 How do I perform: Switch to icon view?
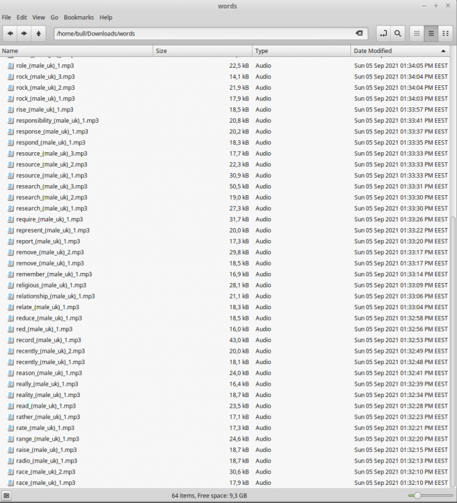click(417, 33)
